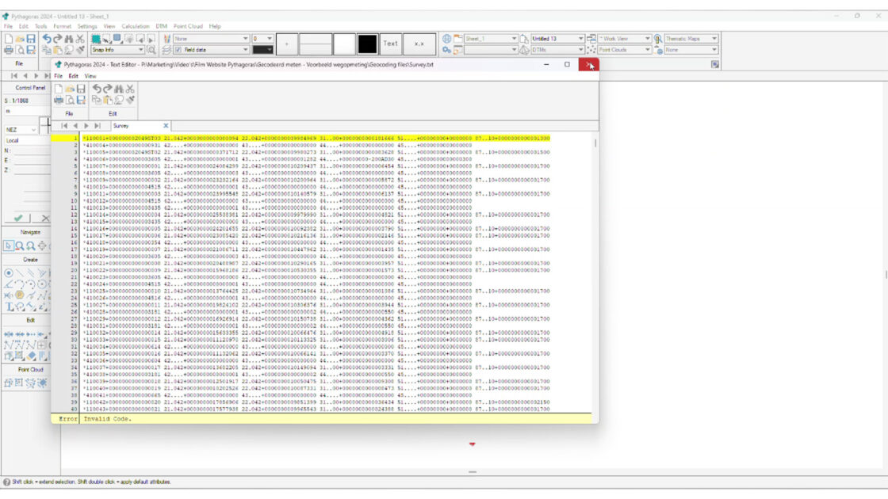Click the Local coordinate system field
888x499 pixels.
[x=27, y=140]
